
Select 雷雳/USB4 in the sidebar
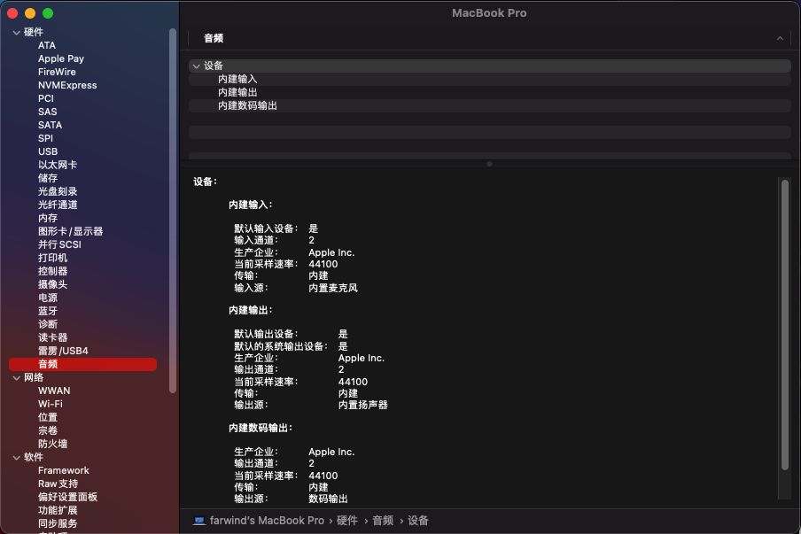pyautogui.click(x=63, y=351)
